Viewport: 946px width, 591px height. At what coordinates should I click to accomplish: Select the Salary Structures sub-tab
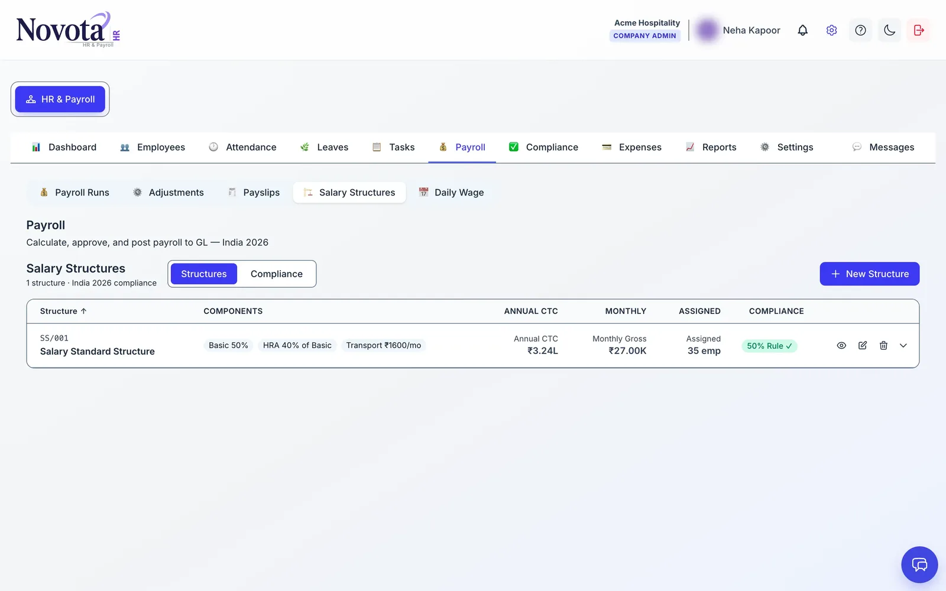click(x=349, y=193)
